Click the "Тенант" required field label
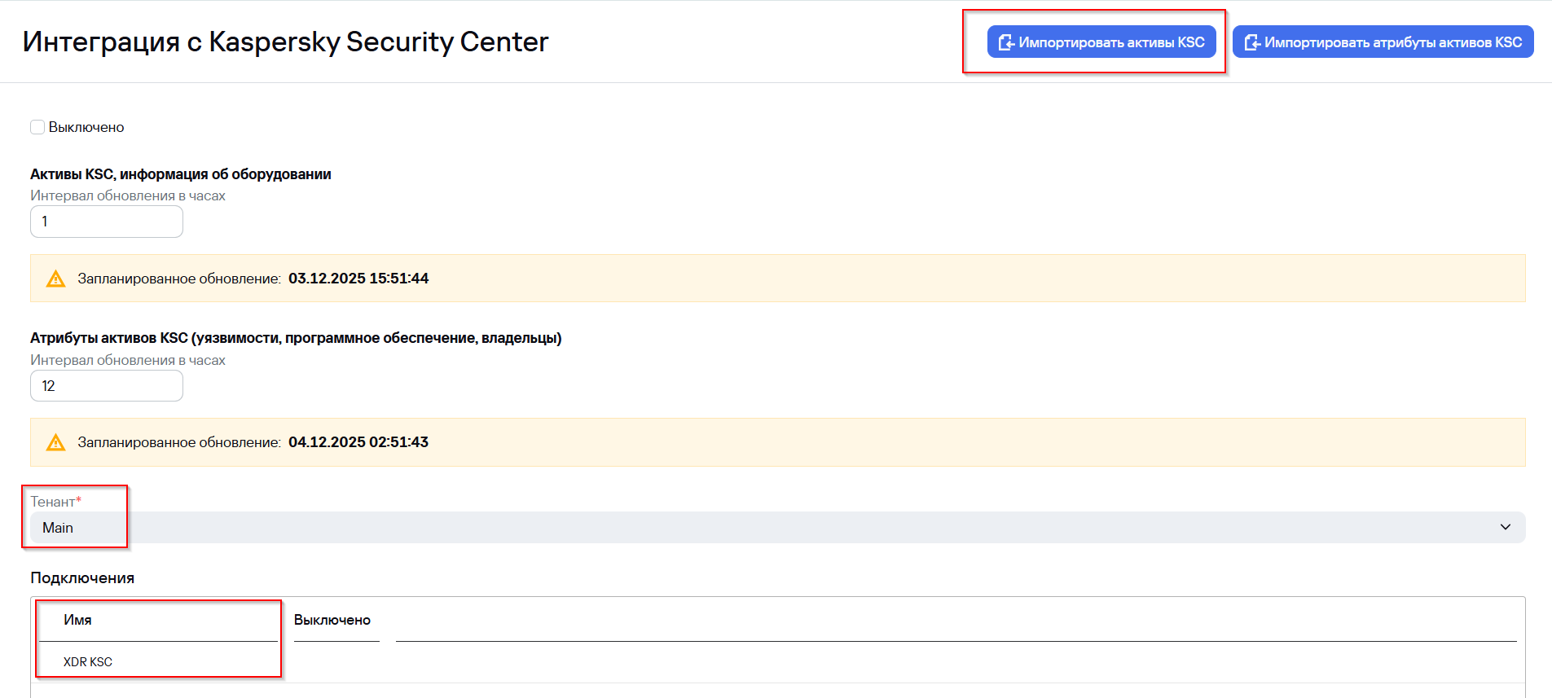Screen dimensions: 1552x698 point(54,502)
